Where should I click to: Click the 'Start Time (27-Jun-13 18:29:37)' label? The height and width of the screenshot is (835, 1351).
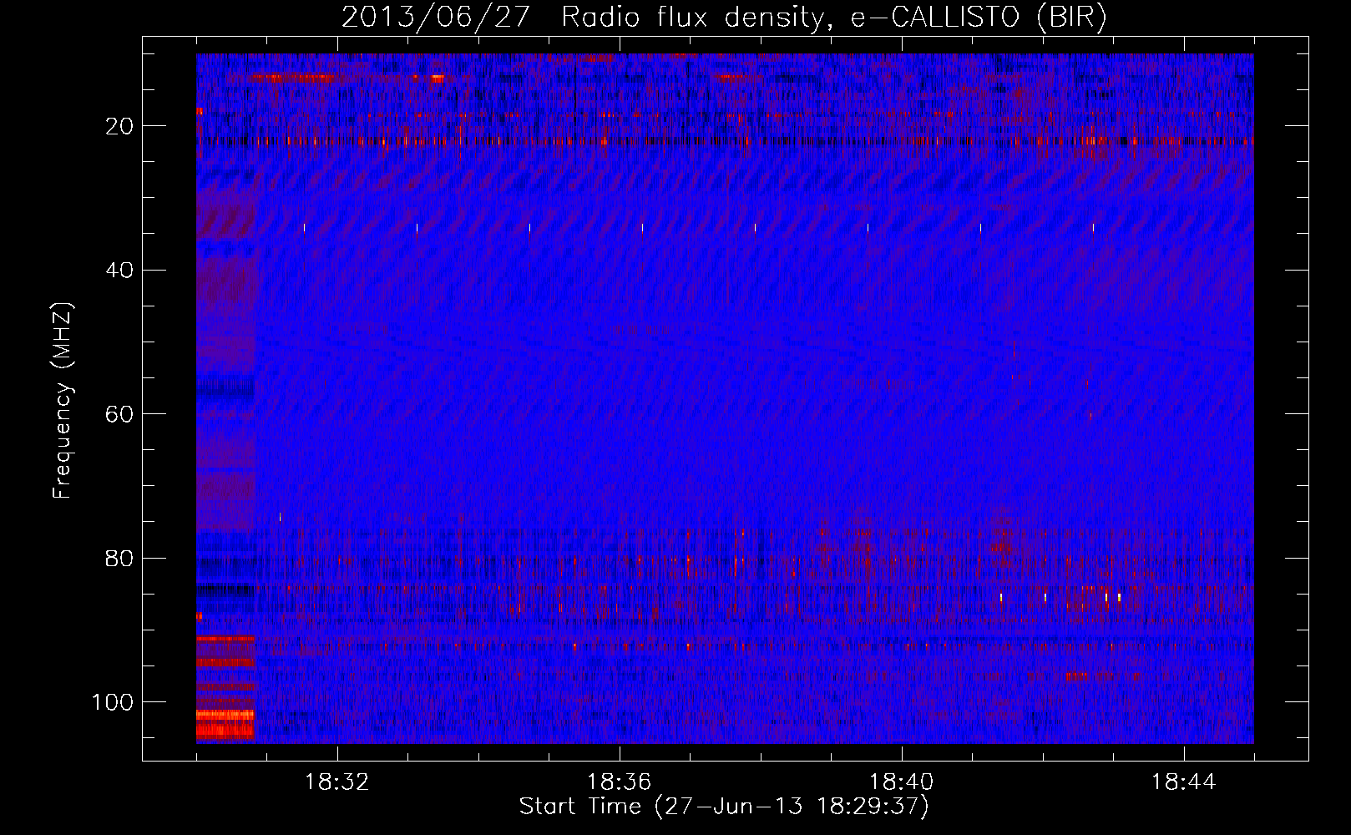click(x=724, y=807)
